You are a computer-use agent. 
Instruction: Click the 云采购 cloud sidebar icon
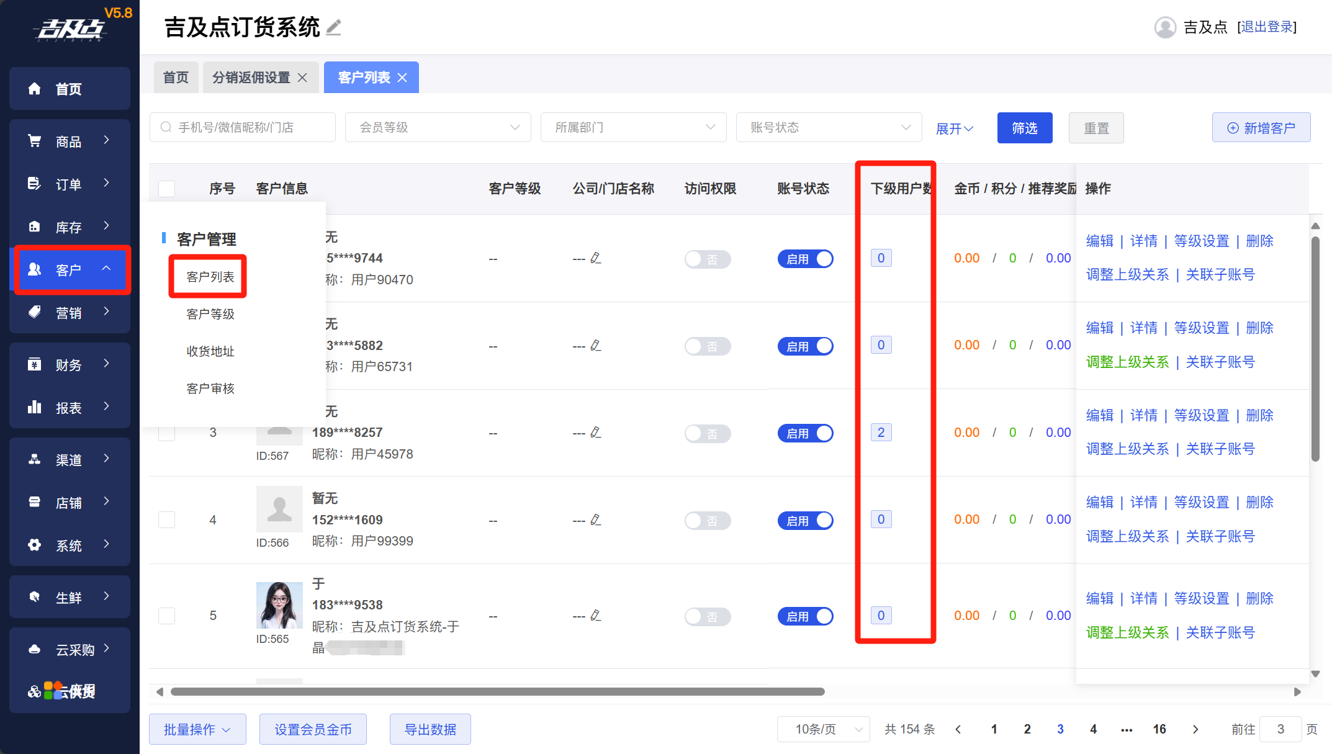pos(35,649)
